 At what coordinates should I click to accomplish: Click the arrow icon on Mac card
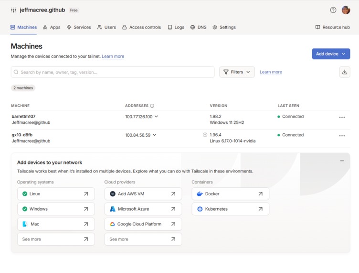click(x=86, y=224)
